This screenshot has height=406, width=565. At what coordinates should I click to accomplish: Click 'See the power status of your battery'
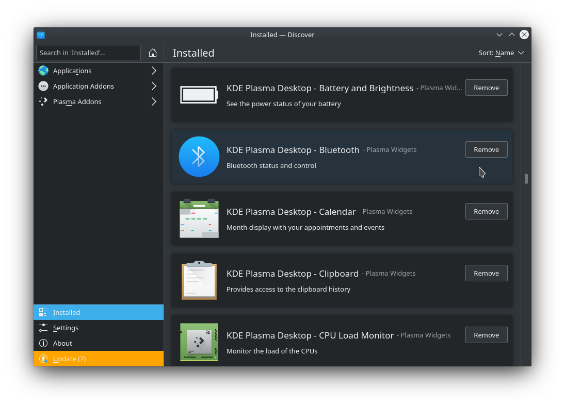pos(284,104)
